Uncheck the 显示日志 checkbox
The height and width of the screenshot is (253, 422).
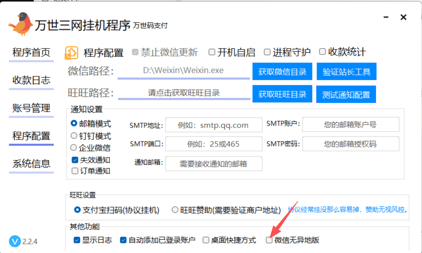click(77, 240)
